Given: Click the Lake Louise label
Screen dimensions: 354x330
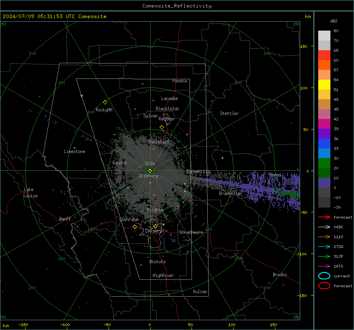Looking at the screenshot, I should click(30, 193).
